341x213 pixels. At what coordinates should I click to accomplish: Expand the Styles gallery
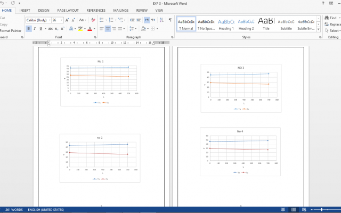coord(319,29)
